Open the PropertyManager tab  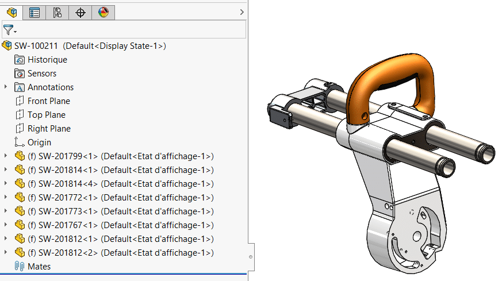point(35,13)
